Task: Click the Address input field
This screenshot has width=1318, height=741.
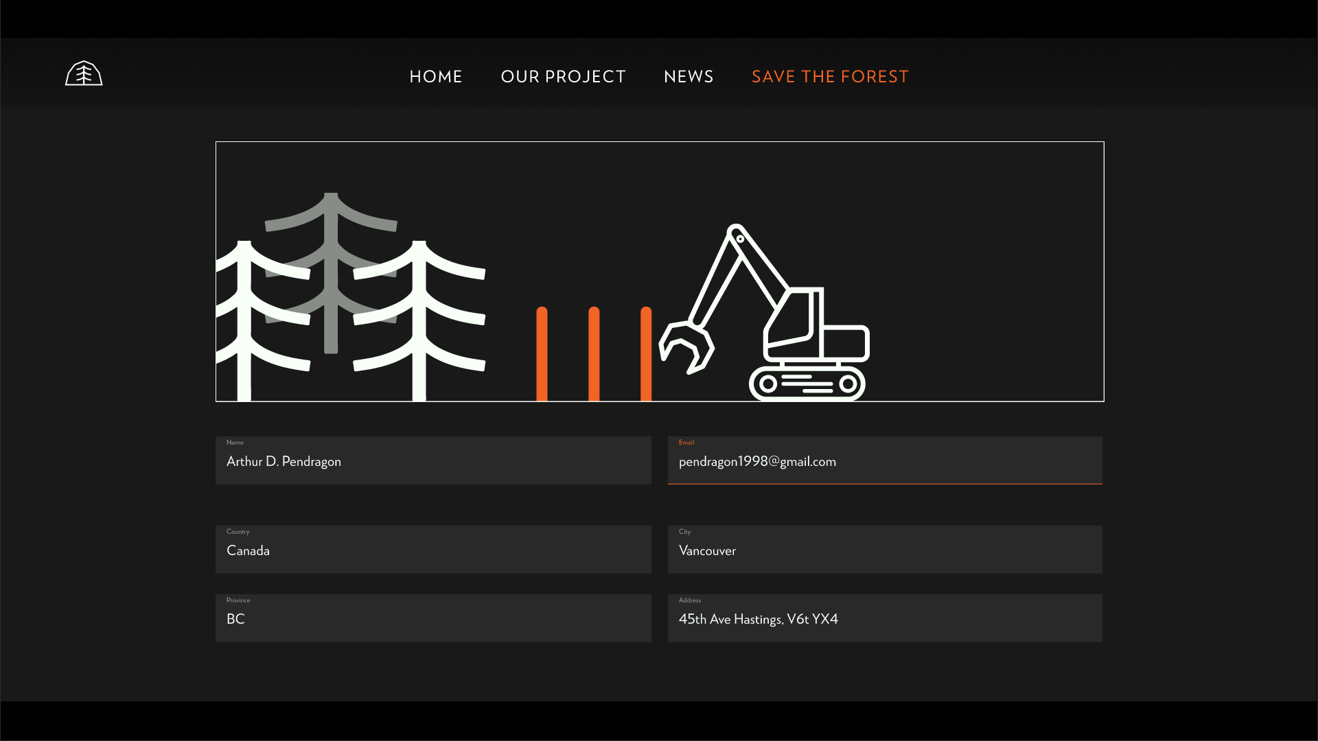Action: point(885,619)
